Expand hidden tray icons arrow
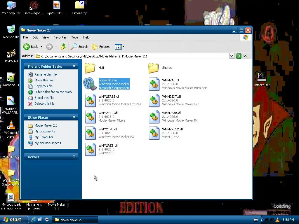 coord(261,220)
